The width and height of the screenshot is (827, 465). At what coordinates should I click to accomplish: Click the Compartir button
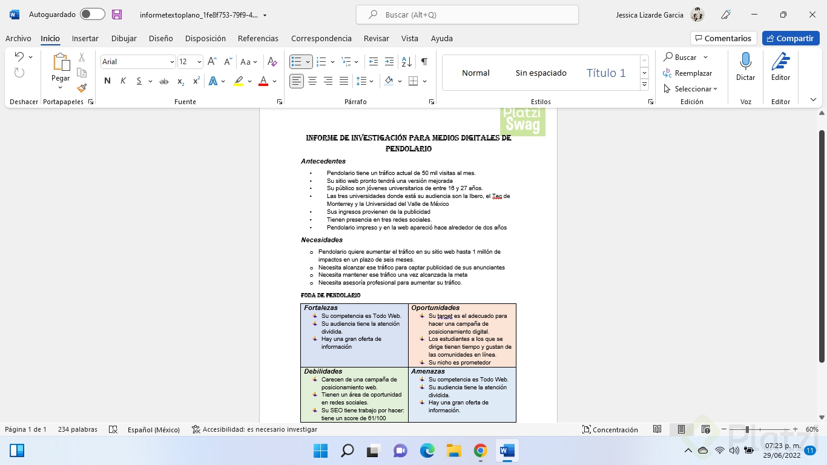(791, 38)
